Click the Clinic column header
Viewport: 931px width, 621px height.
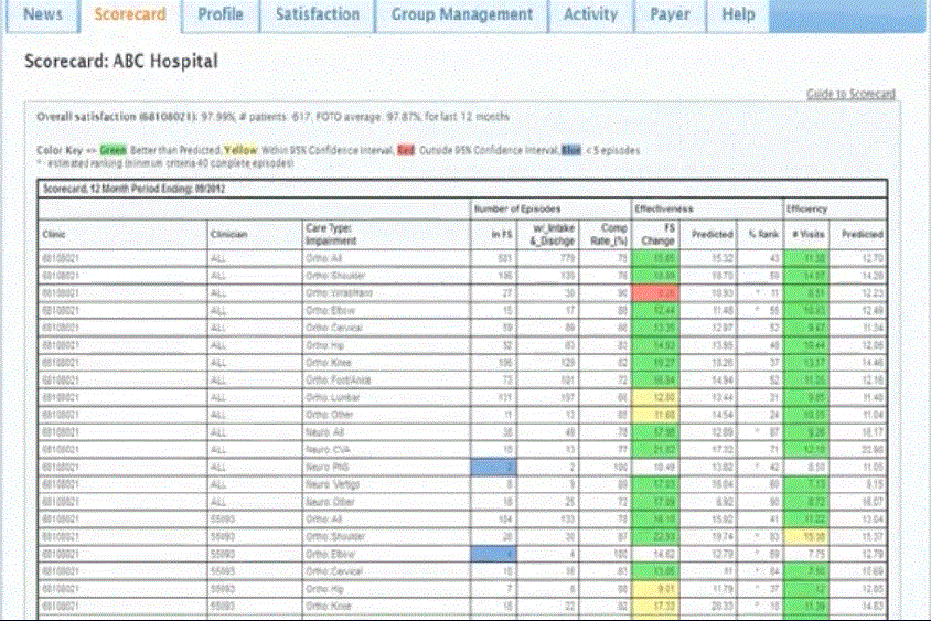click(122, 235)
